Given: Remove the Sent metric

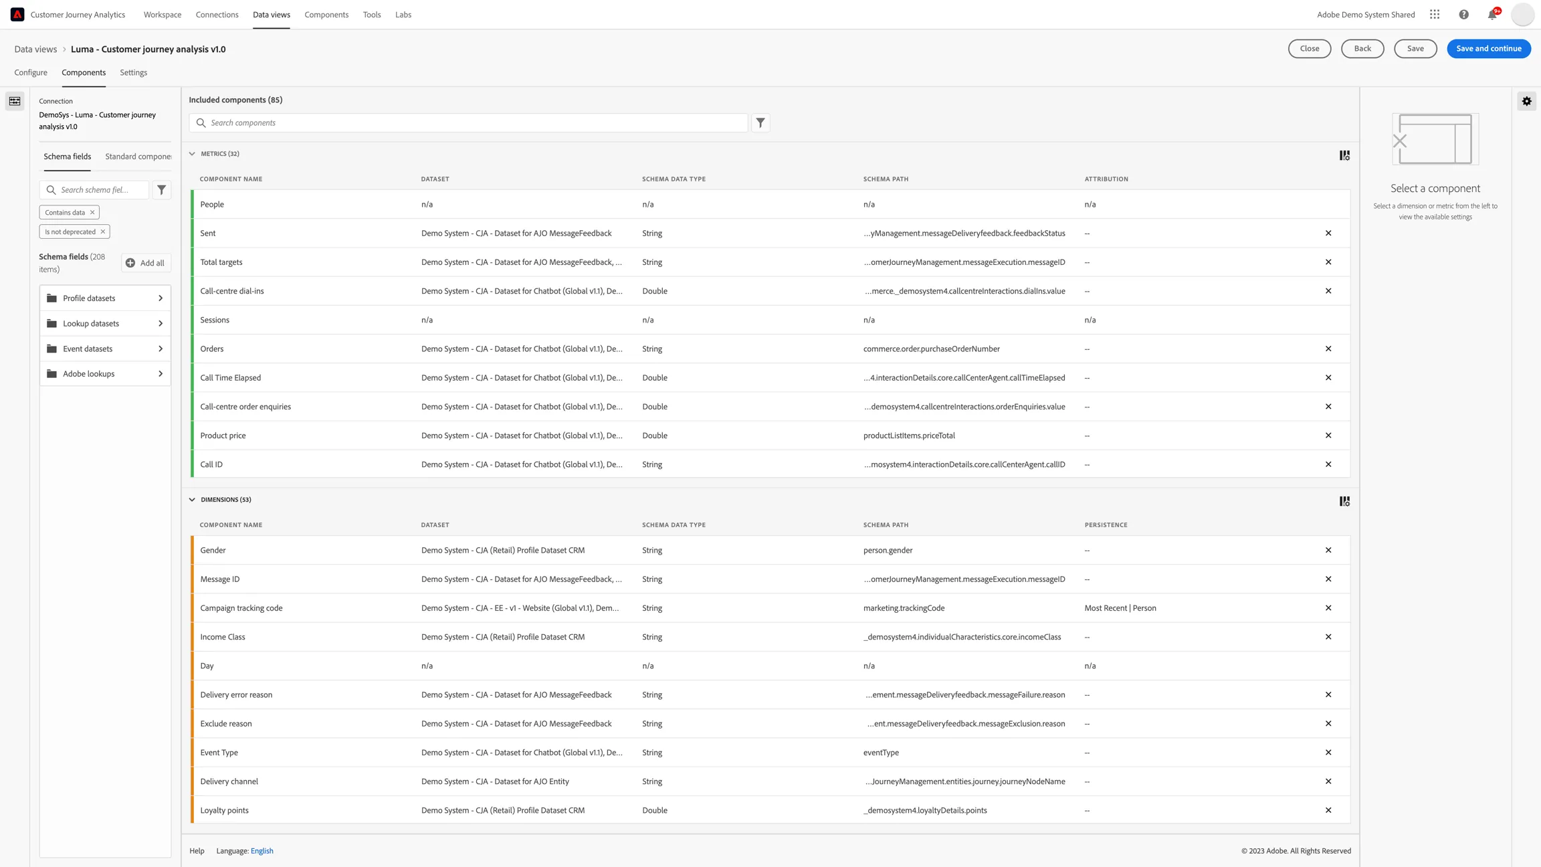Looking at the screenshot, I should click(x=1328, y=233).
